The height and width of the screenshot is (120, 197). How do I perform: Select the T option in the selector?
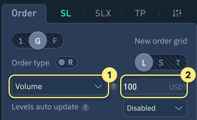click(x=178, y=62)
